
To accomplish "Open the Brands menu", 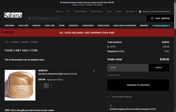I will point(144,26).
